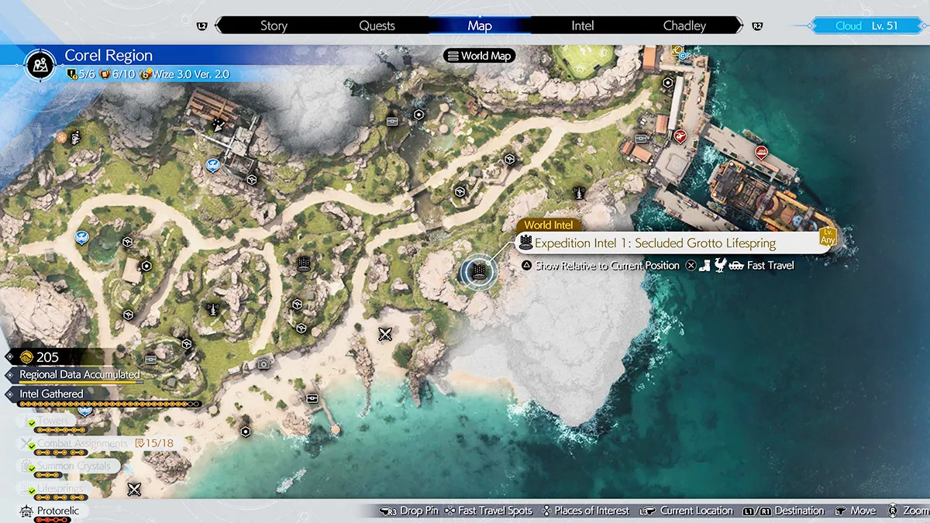Click the red helicopter fast travel pin
930x523 pixels.
tap(680, 136)
